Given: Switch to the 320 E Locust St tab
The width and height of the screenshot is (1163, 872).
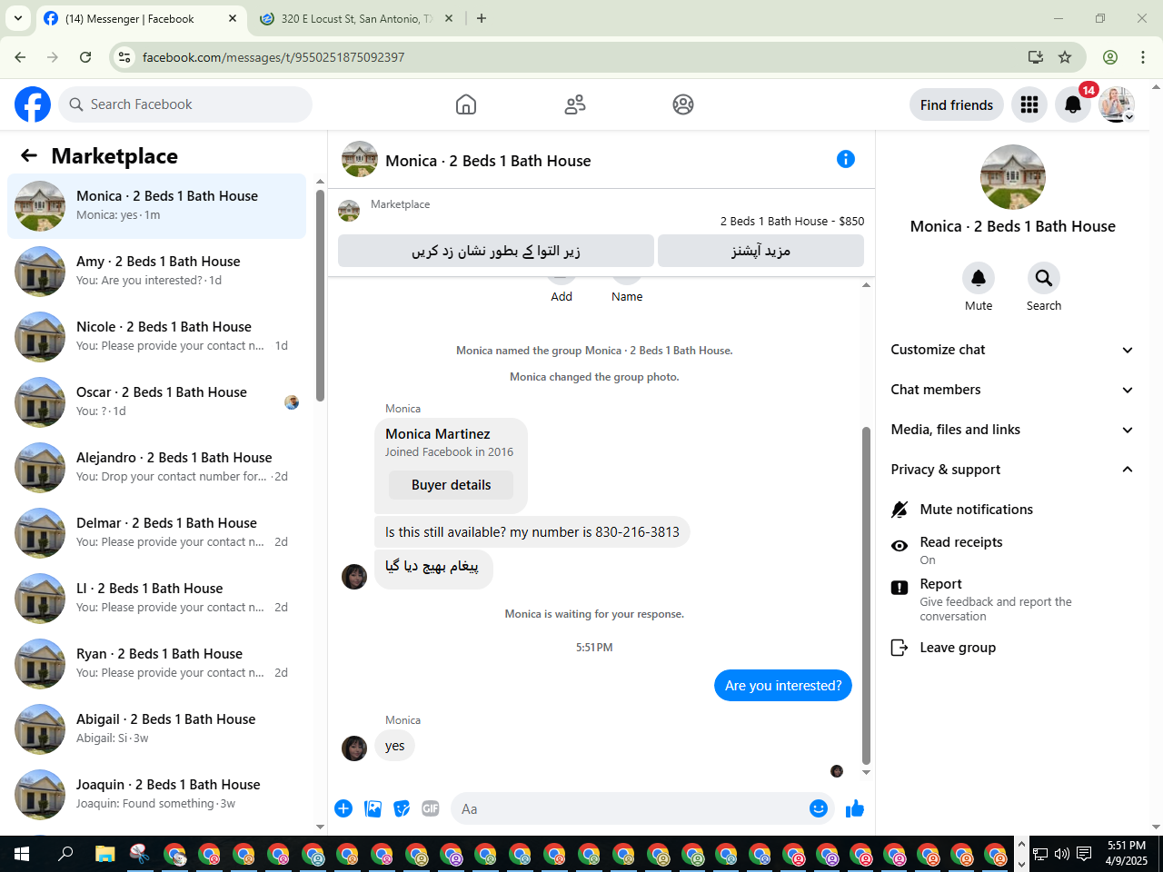Looking at the screenshot, I should click(x=357, y=19).
